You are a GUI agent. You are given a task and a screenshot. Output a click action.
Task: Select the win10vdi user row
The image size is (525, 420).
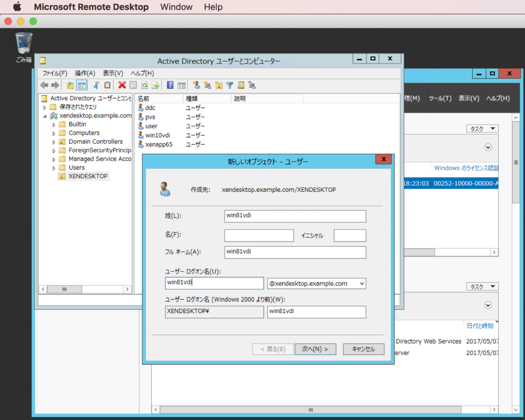[158, 135]
